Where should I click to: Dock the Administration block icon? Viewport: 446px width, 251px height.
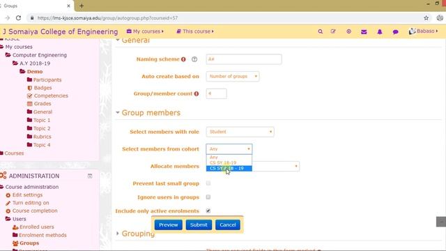90,176
